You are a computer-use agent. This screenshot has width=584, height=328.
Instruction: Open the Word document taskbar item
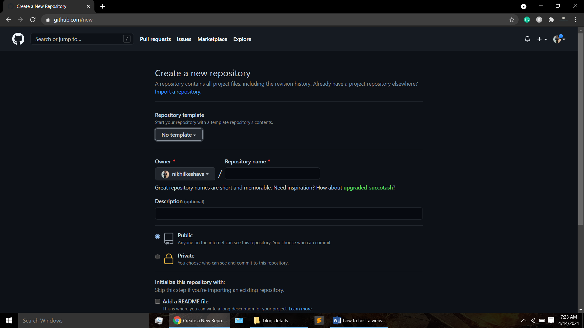(359, 320)
